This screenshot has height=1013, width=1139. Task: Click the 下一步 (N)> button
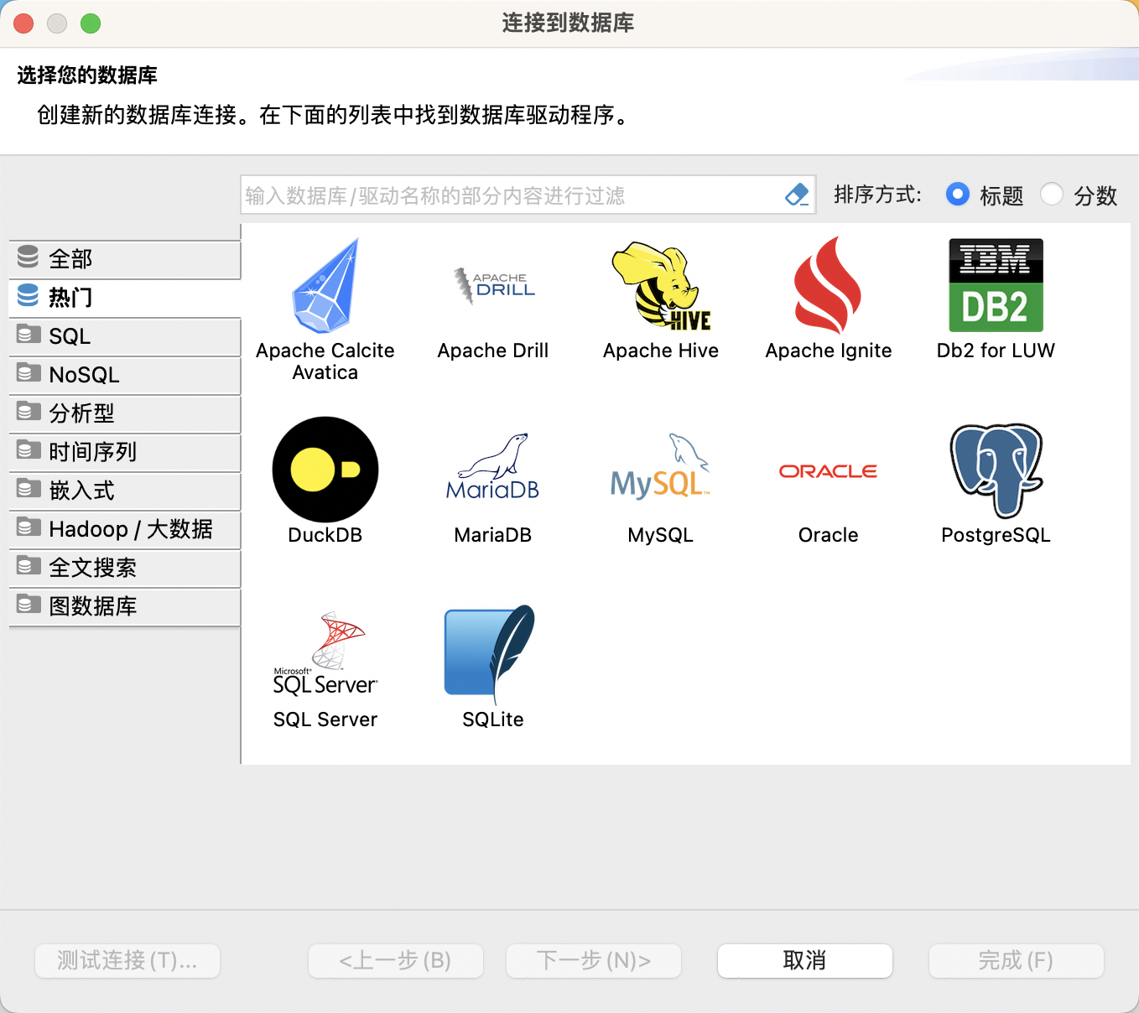point(594,961)
